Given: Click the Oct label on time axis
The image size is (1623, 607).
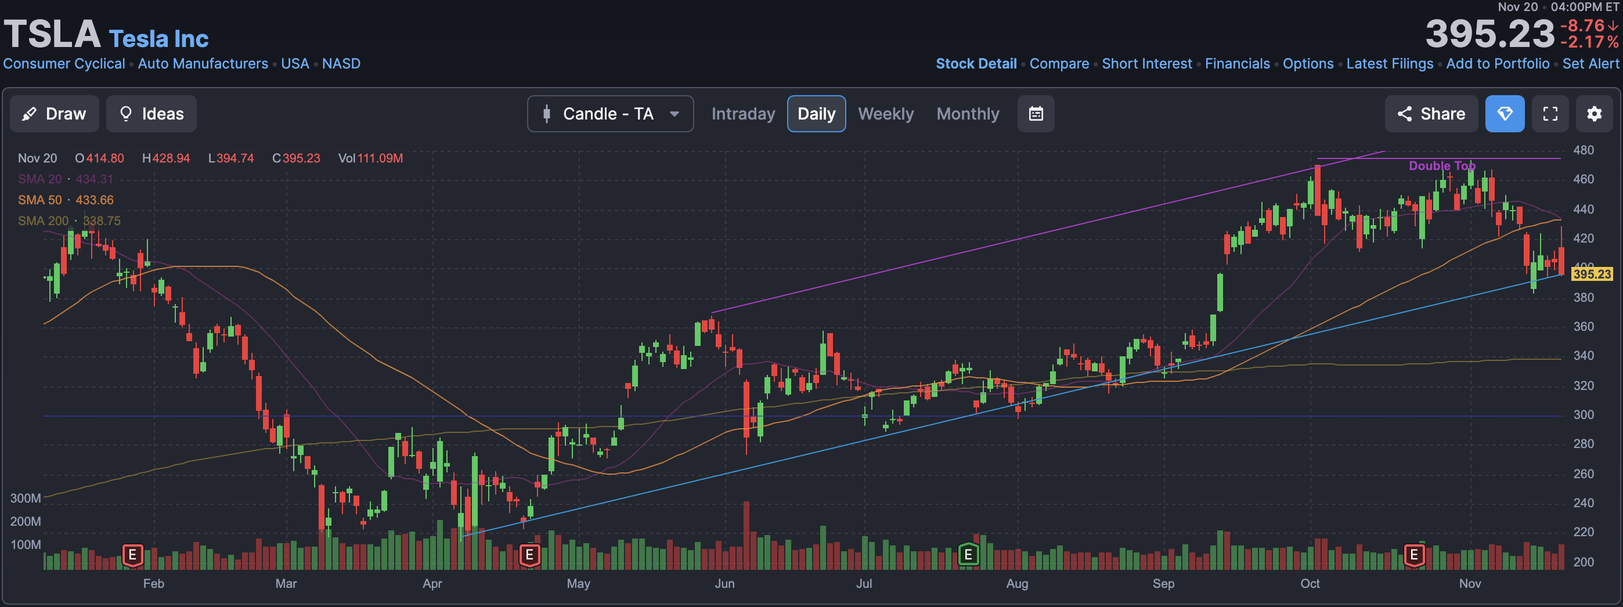Looking at the screenshot, I should point(1310,583).
